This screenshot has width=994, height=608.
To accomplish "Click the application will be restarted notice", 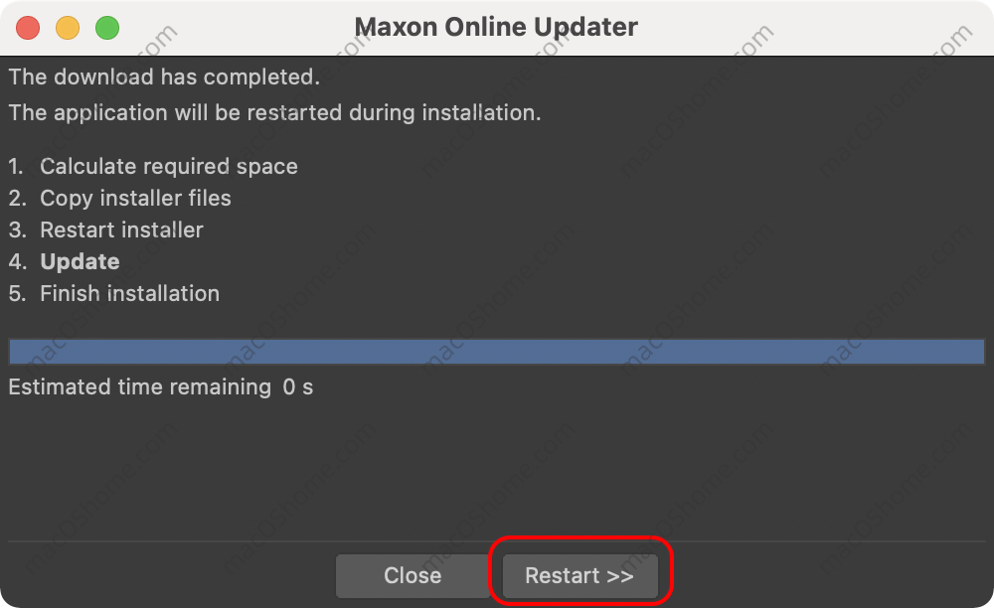I will click(274, 112).
